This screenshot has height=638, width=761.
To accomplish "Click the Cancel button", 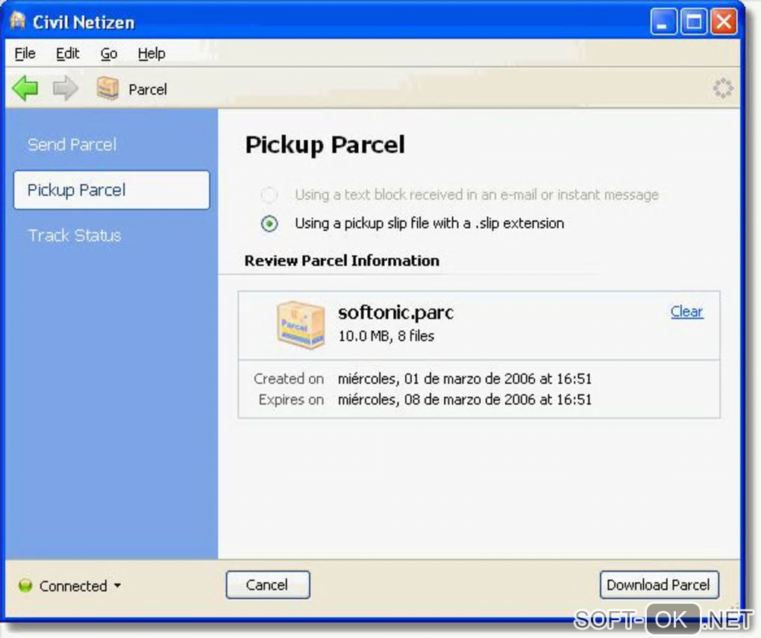I will click(267, 584).
